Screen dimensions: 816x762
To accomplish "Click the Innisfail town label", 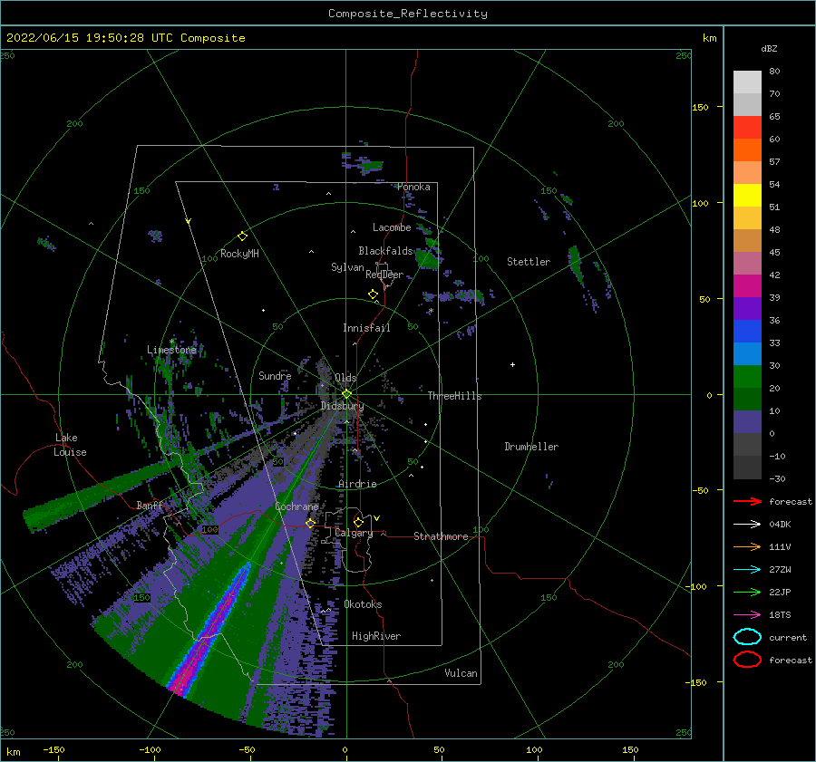I will coord(366,328).
